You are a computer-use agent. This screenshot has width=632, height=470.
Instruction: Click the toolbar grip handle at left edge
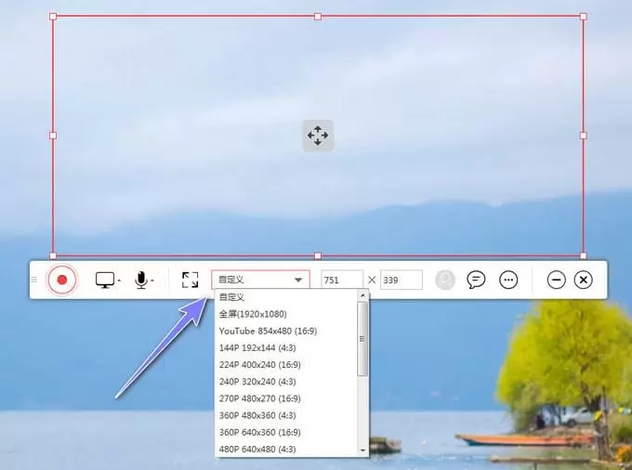point(34,280)
